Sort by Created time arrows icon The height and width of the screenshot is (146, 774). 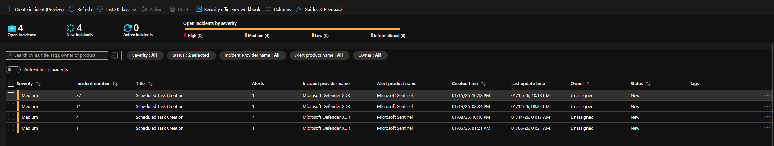pos(483,84)
